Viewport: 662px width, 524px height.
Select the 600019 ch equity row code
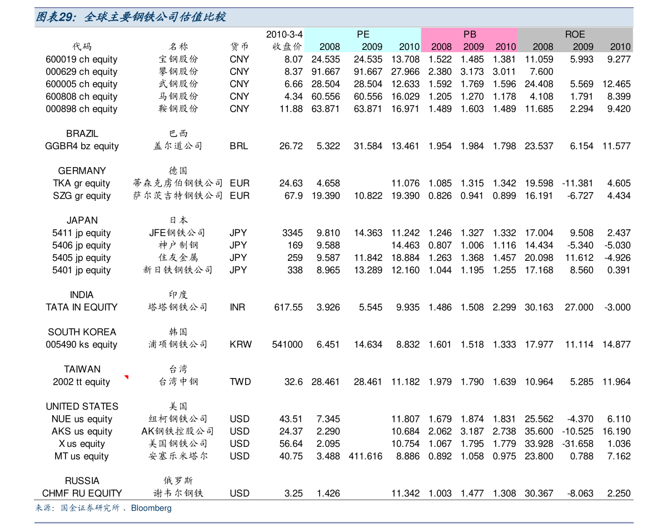(x=82, y=59)
